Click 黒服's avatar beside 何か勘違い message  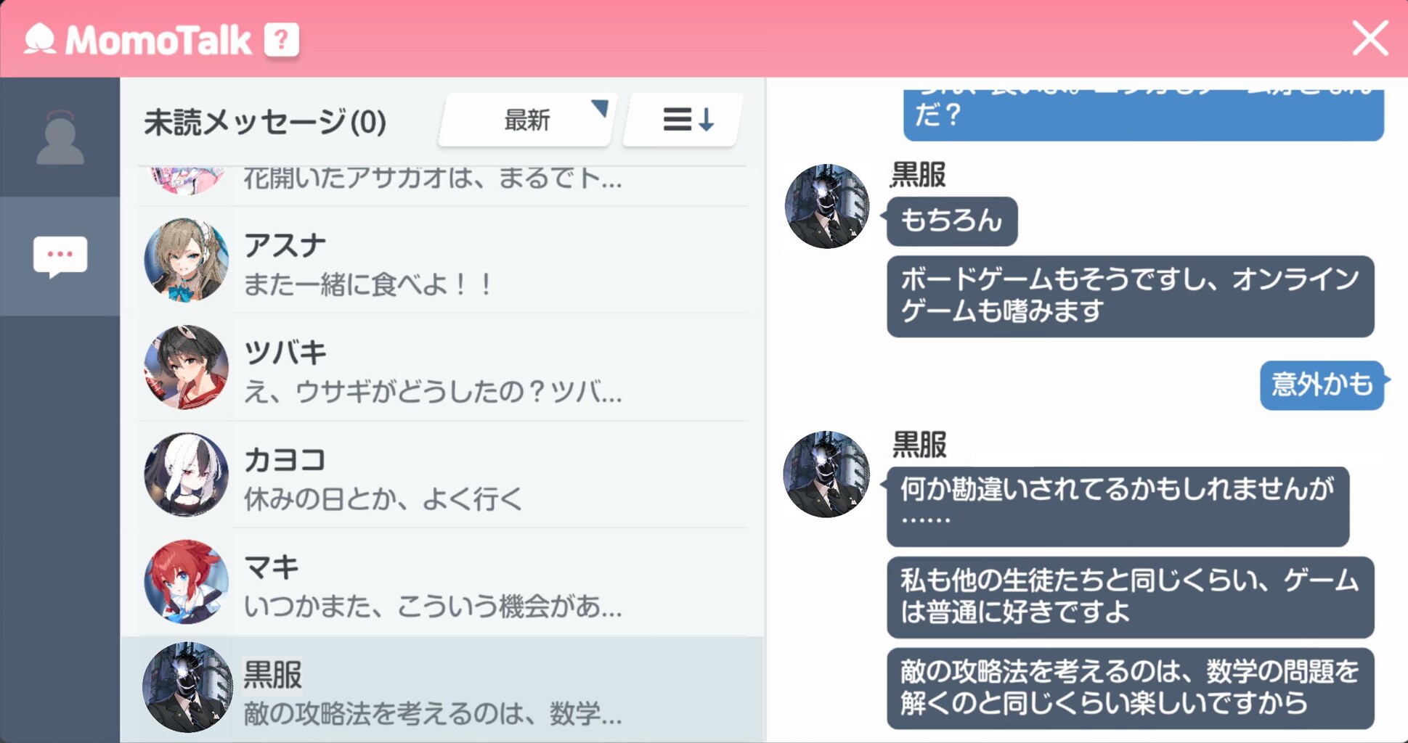(826, 475)
